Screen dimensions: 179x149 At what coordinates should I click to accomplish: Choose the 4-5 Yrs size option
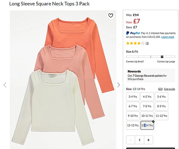coord(147,97)
